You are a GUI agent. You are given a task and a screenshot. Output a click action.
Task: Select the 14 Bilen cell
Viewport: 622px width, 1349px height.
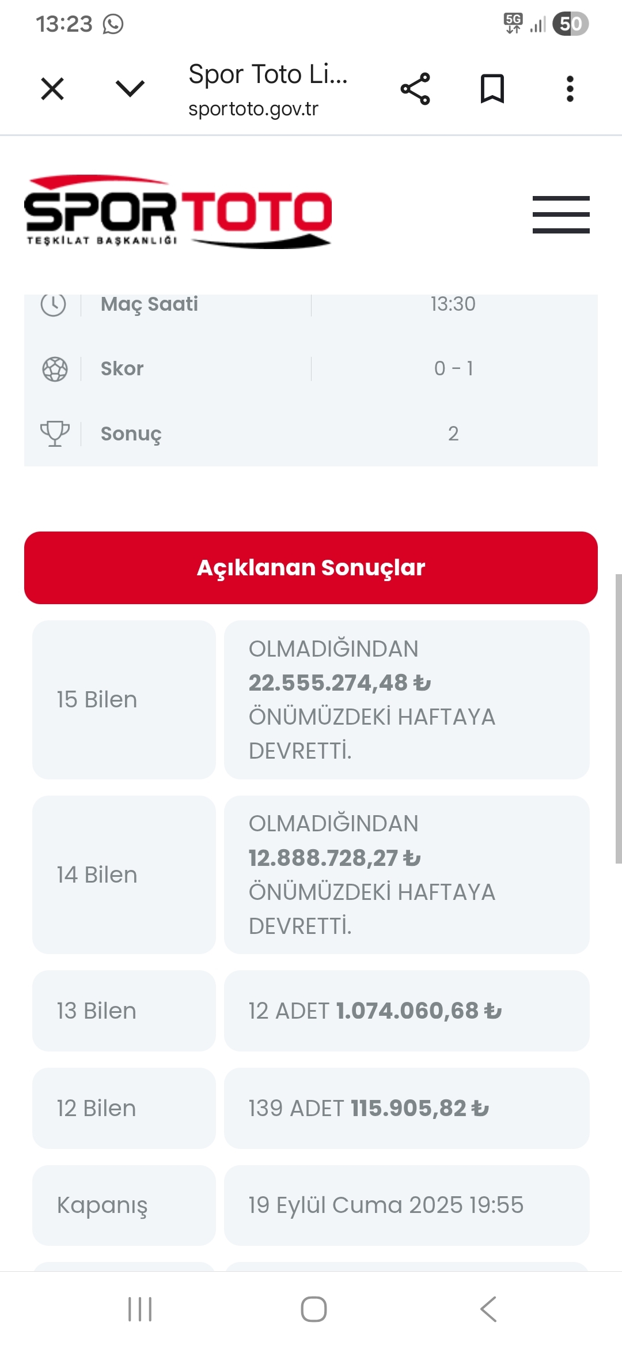[x=124, y=875]
